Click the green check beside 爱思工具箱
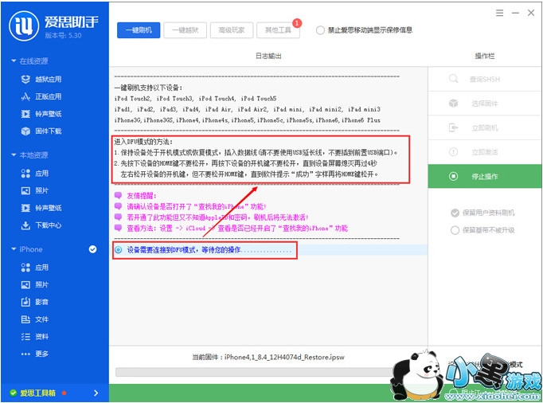Viewport: 543px width, 403px height. (x=14, y=393)
